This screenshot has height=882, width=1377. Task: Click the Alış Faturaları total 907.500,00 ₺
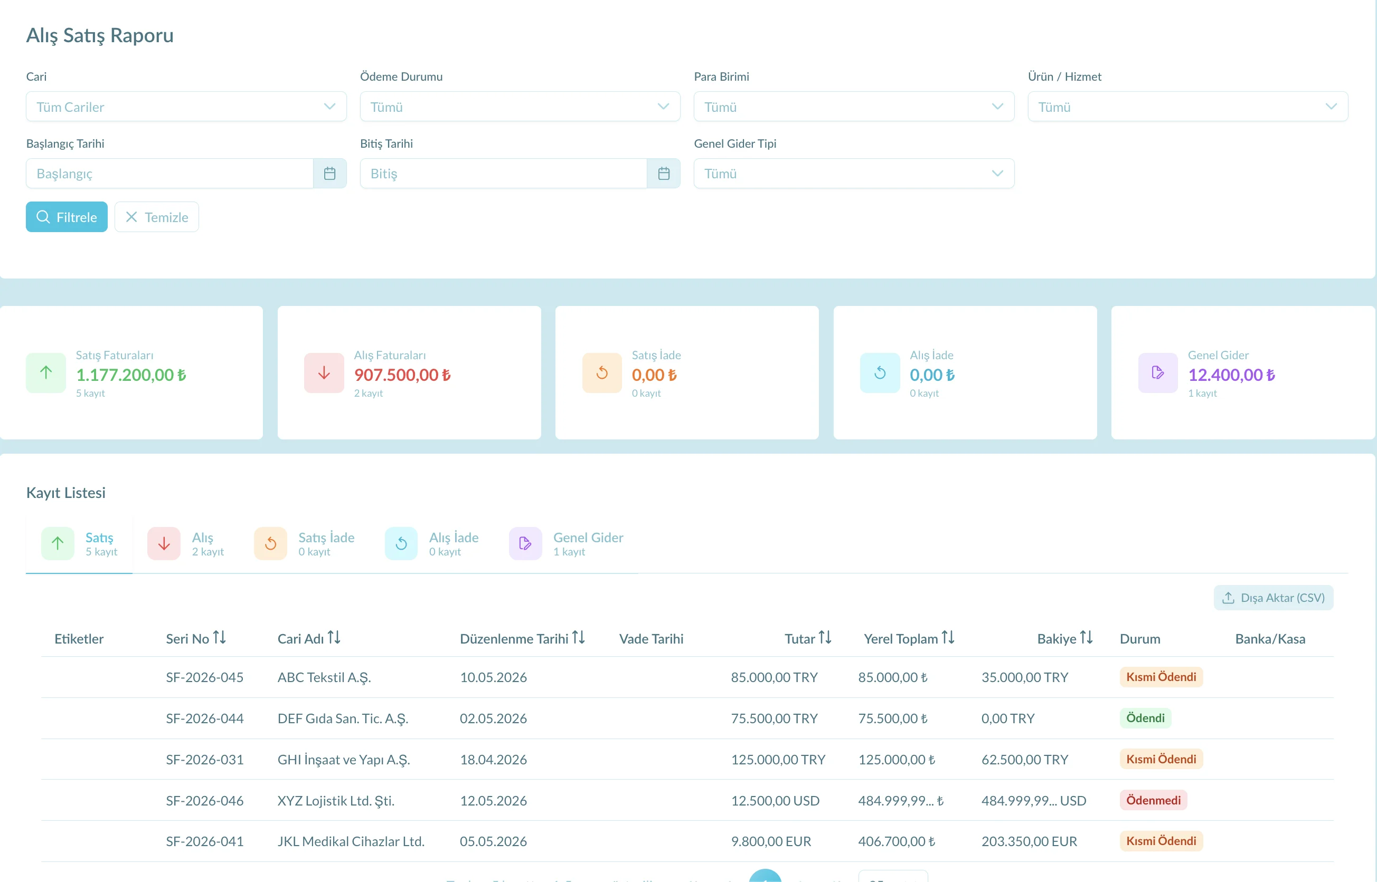click(402, 375)
